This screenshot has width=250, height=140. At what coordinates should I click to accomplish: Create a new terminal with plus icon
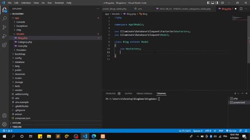[235, 93]
